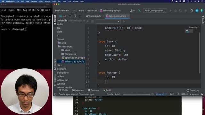205x115 pixels.
Task: Open the Terminal tool window tab
Action: point(94,90)
